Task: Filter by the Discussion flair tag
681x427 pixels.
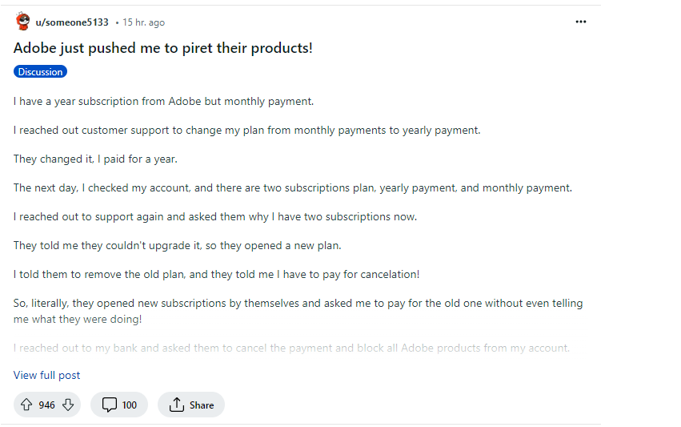Action: pos(40,72)
